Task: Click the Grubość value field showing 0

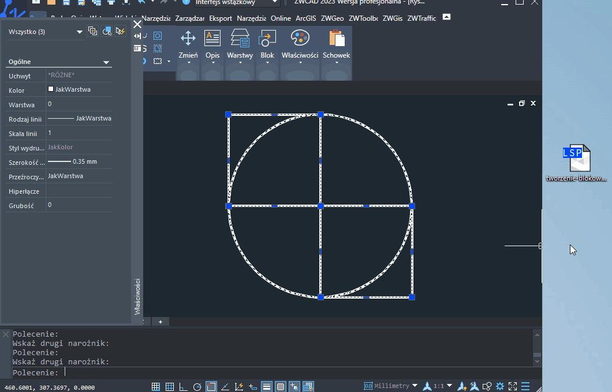Action: click(x=79, y=205)
